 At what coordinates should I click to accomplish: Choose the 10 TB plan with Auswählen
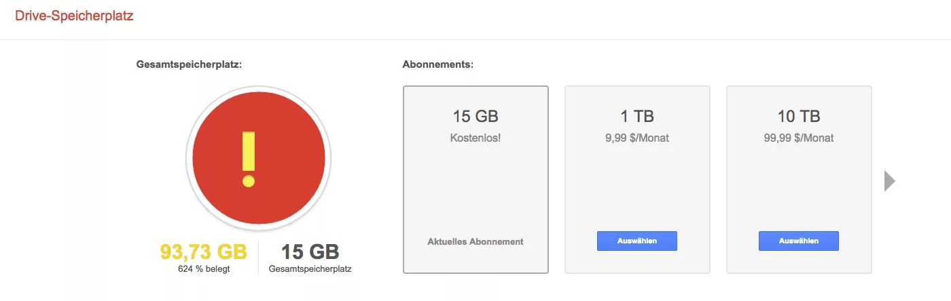point(799,241)
